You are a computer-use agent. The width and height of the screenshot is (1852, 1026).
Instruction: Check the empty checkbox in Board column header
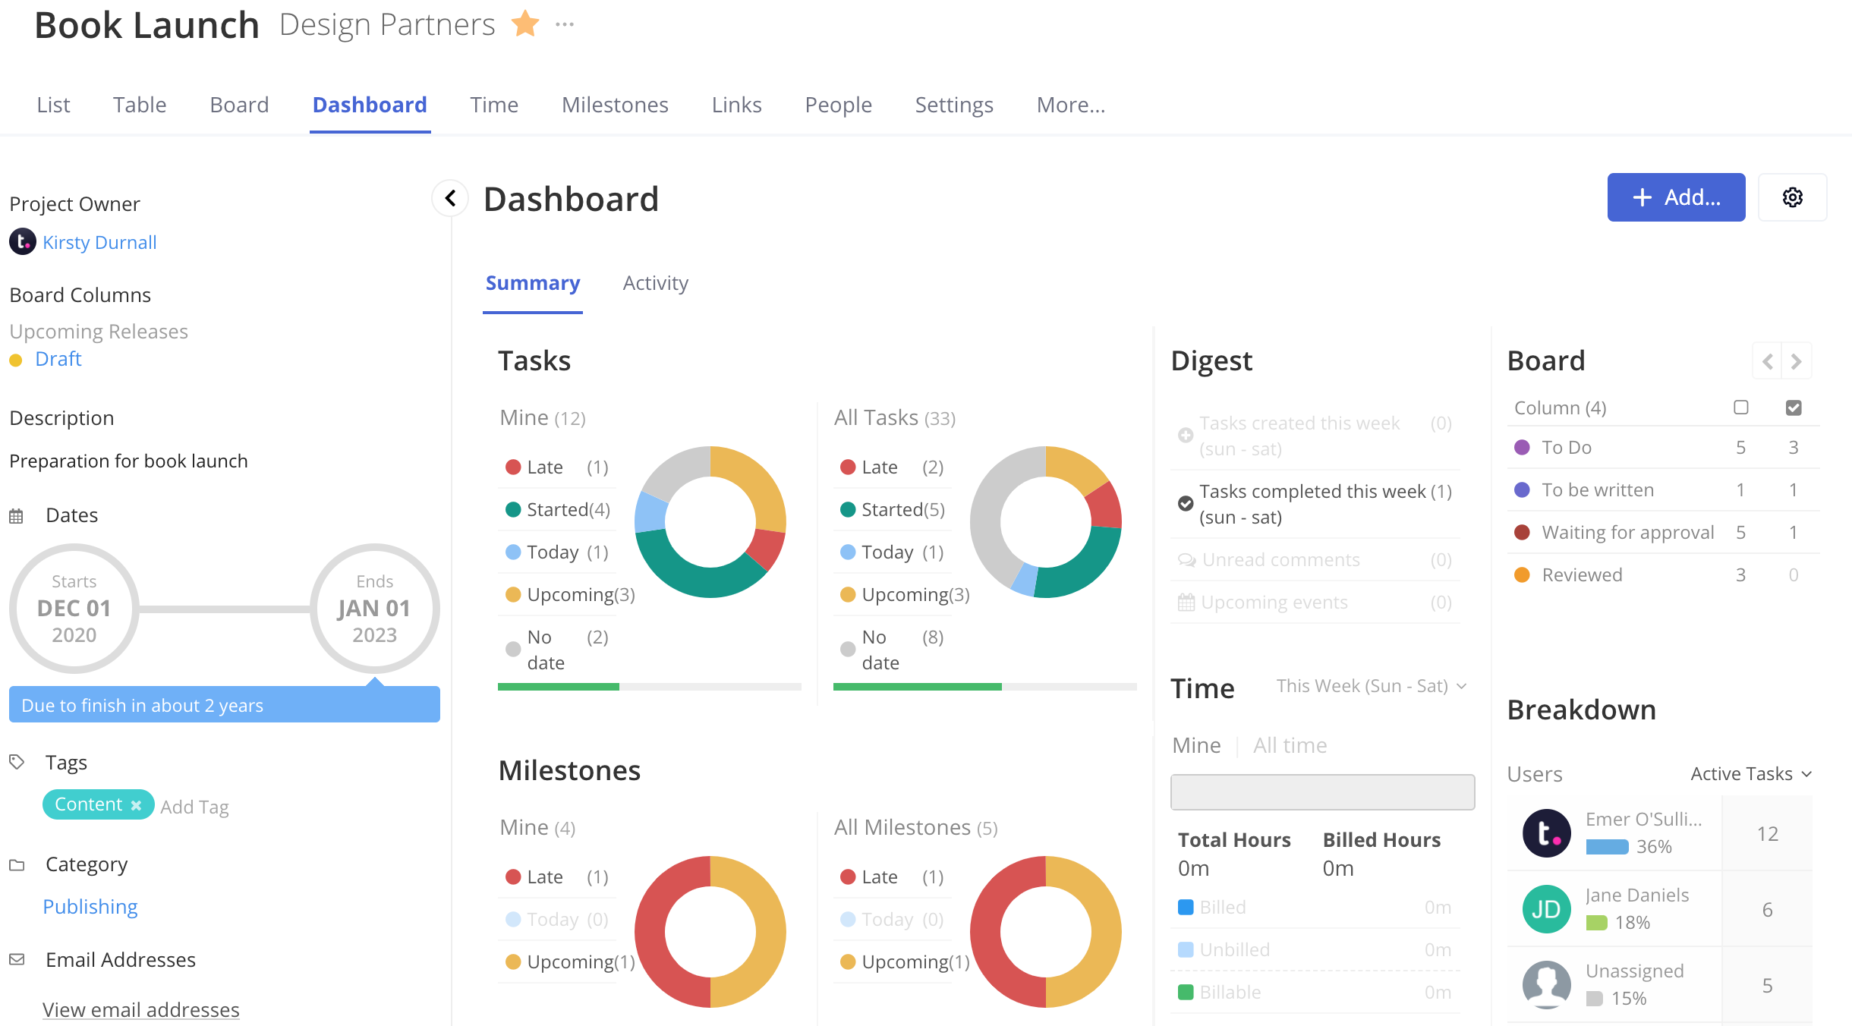click(x=1740, y=408)
